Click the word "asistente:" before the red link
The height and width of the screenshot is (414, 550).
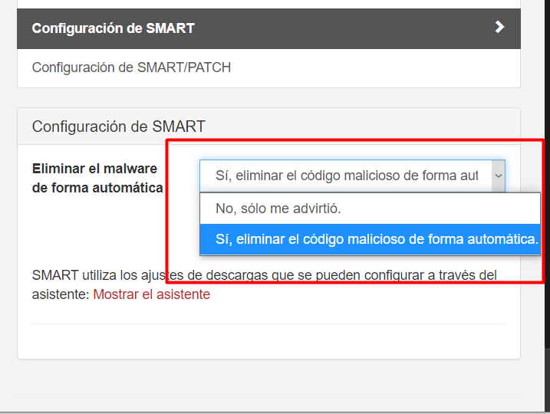[61, 294]
